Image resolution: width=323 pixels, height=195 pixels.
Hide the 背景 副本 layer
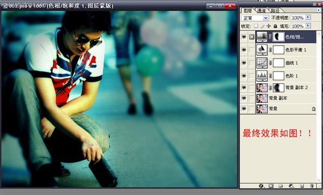[244, 98]
